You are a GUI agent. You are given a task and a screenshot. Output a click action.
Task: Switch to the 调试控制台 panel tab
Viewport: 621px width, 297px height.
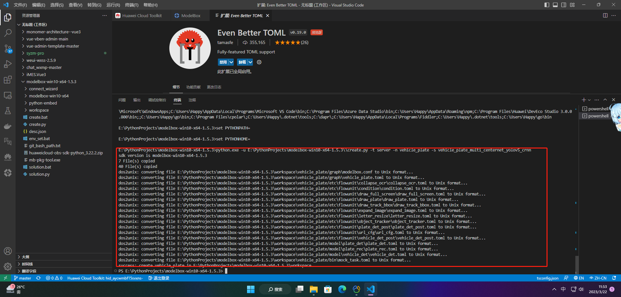tap(157, 100)
